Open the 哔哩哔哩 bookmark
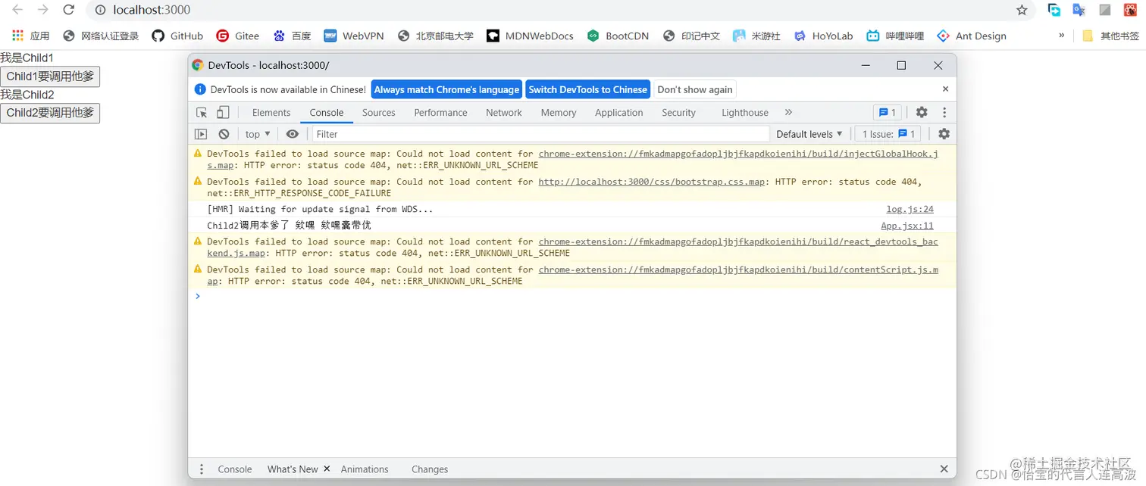 (895, 36)
